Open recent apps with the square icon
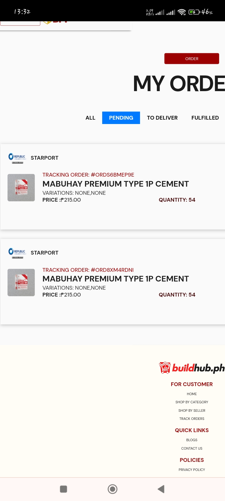The image size is (225, 501). coord(63,489)
